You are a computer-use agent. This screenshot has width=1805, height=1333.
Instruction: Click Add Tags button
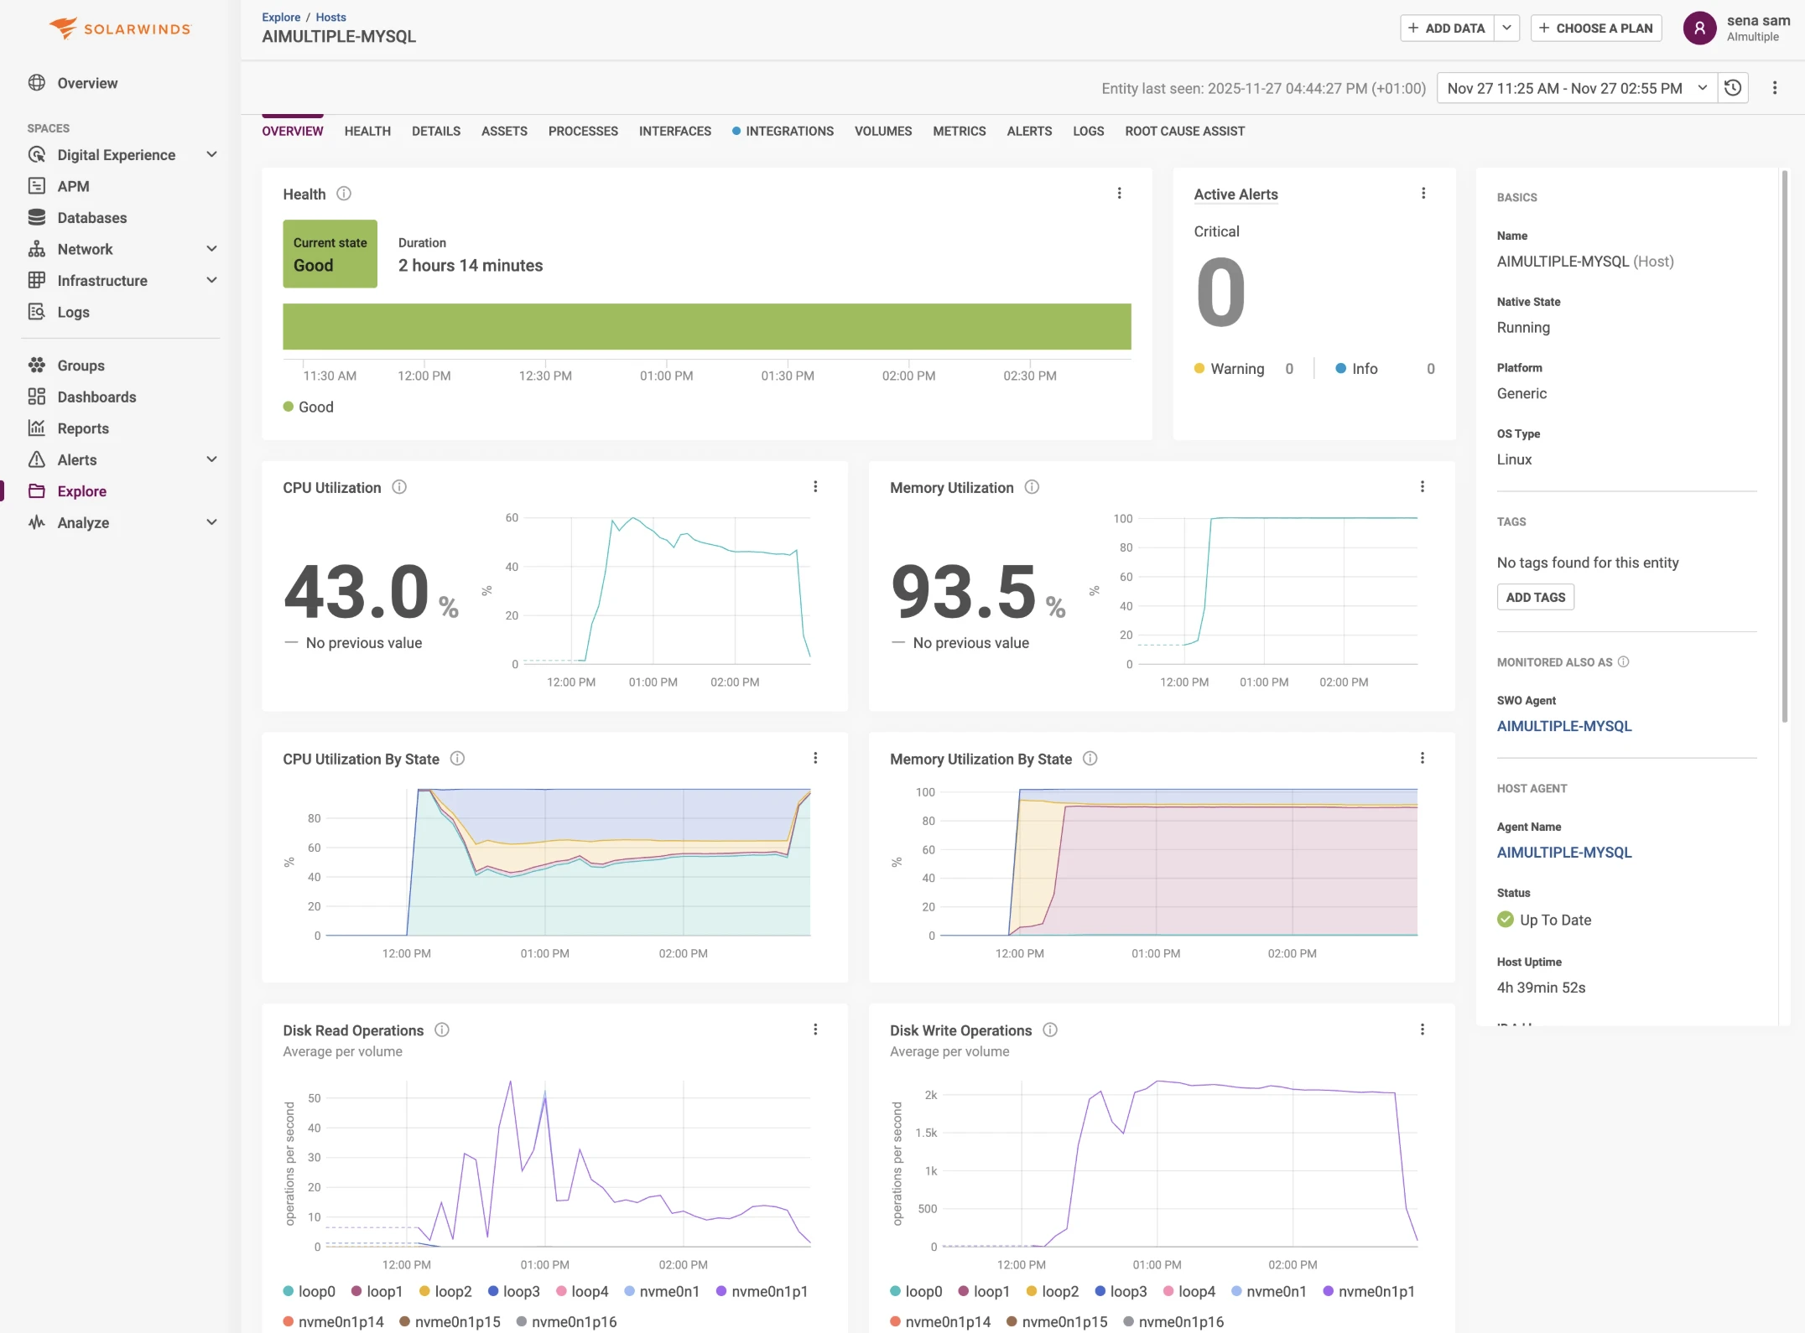(x=1535, y=597)
